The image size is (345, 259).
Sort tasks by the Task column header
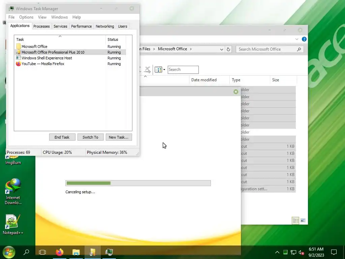tap(60, 39)
